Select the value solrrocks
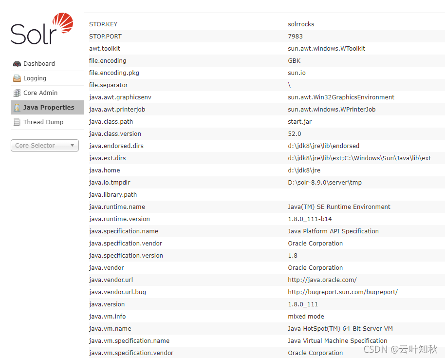The height and width of the screenshot is (358, 445). click(301, 24)
